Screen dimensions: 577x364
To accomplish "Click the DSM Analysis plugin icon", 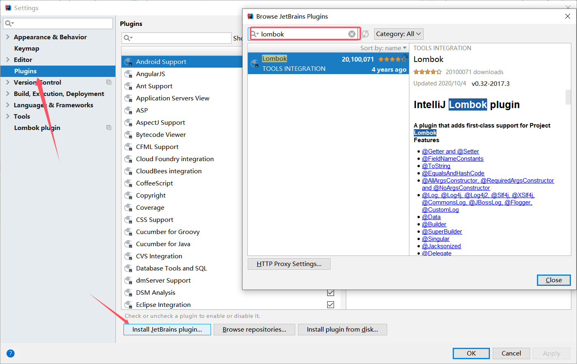I will (x=128, y=293).
